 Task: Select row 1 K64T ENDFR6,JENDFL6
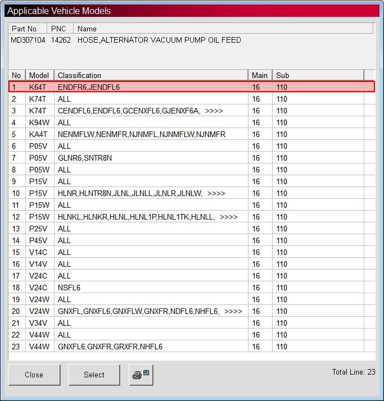pos(192,87)
